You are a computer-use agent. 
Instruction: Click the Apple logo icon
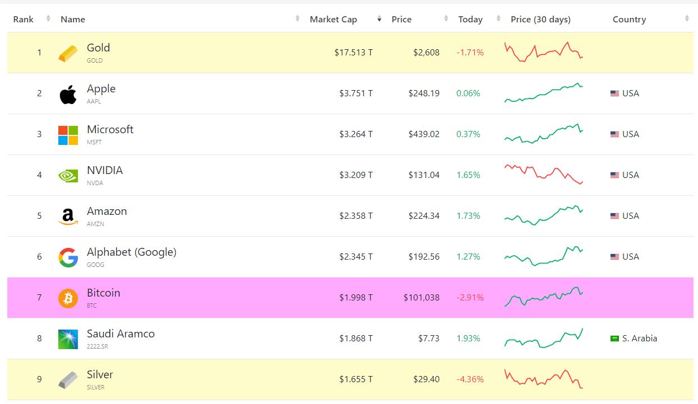(68, 94)
